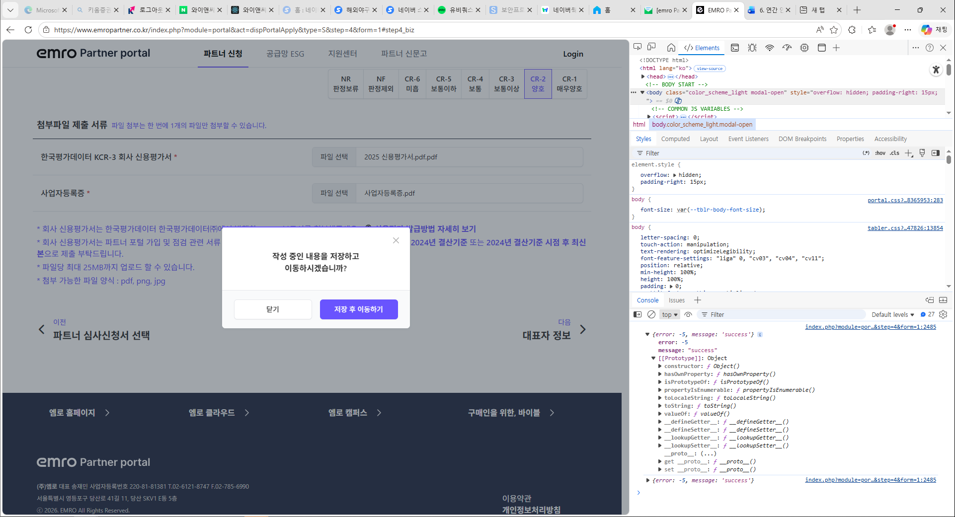
Task: Open the Properties pane tab
Action: click(x=850, y=139)
